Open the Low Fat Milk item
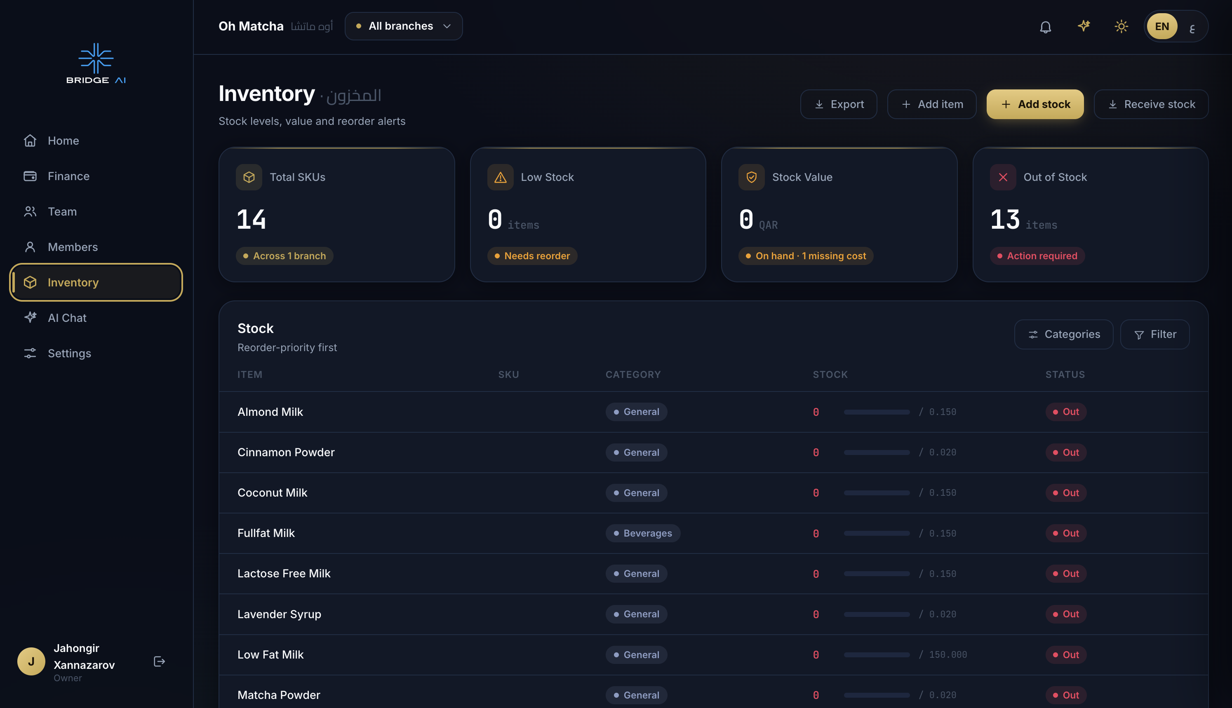Screen dimensions: 1232x708 click(714, 654)
